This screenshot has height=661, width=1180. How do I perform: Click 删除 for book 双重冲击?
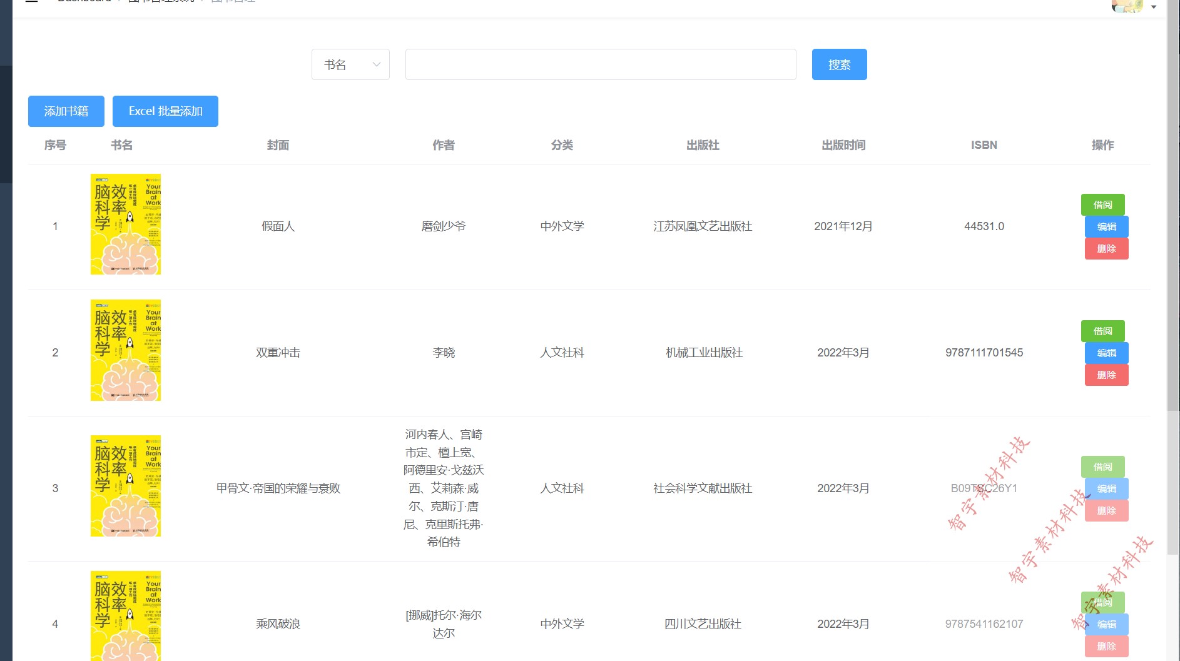point(1106,375)
